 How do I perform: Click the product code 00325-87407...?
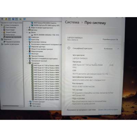click(84, 87)
